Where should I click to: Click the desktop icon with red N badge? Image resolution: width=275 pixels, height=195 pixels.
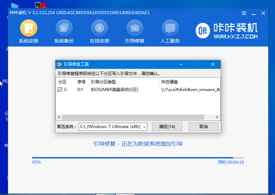coord(40,5)
